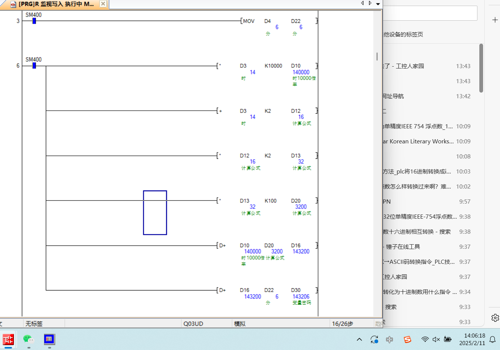Click the plus icon in sidebar
Viewport: 500px width, 350px height.
[x=495, y=20]
